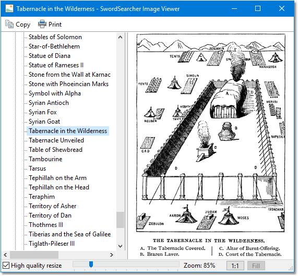Select Symbol with Alpha entry
298x276 pixels.
(55, 93)
